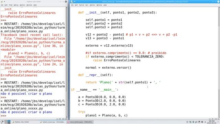This screenshot has width=220, height=124.
Task: Click on 'plano1 = Plano(a, b, c)' line
Action: [107, 115]
